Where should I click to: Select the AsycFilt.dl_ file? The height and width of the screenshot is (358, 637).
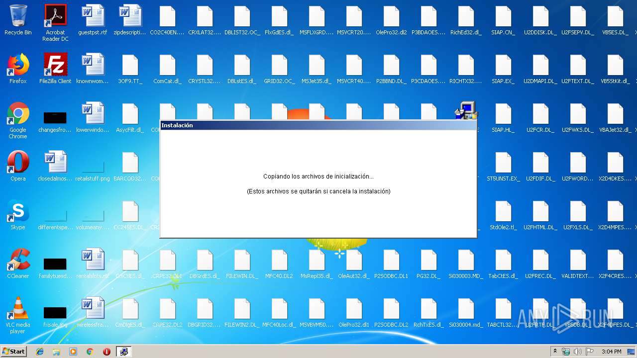coord(130,117)
